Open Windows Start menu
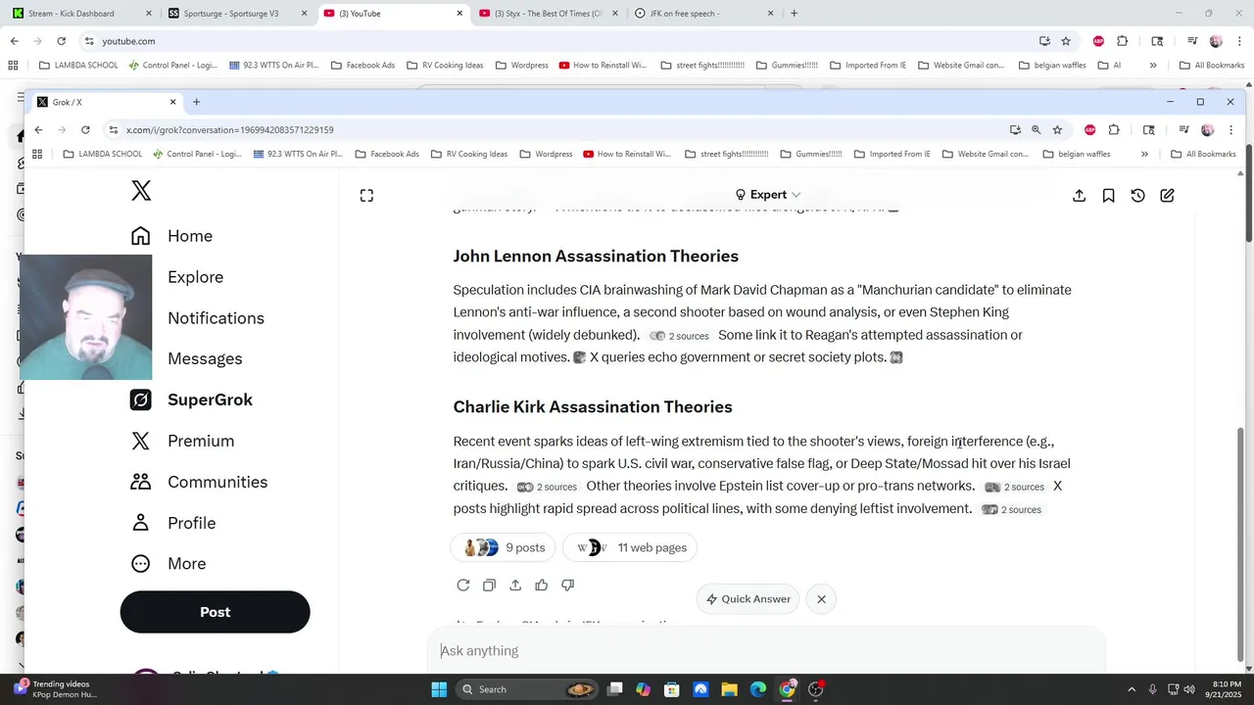The image size is (1254, 705). click(x=438, y=689)
